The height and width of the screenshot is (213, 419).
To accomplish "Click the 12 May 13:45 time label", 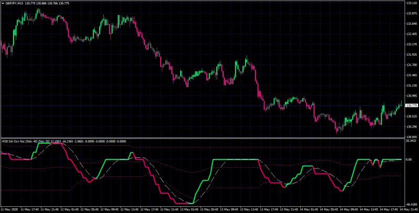I will 129,209.
